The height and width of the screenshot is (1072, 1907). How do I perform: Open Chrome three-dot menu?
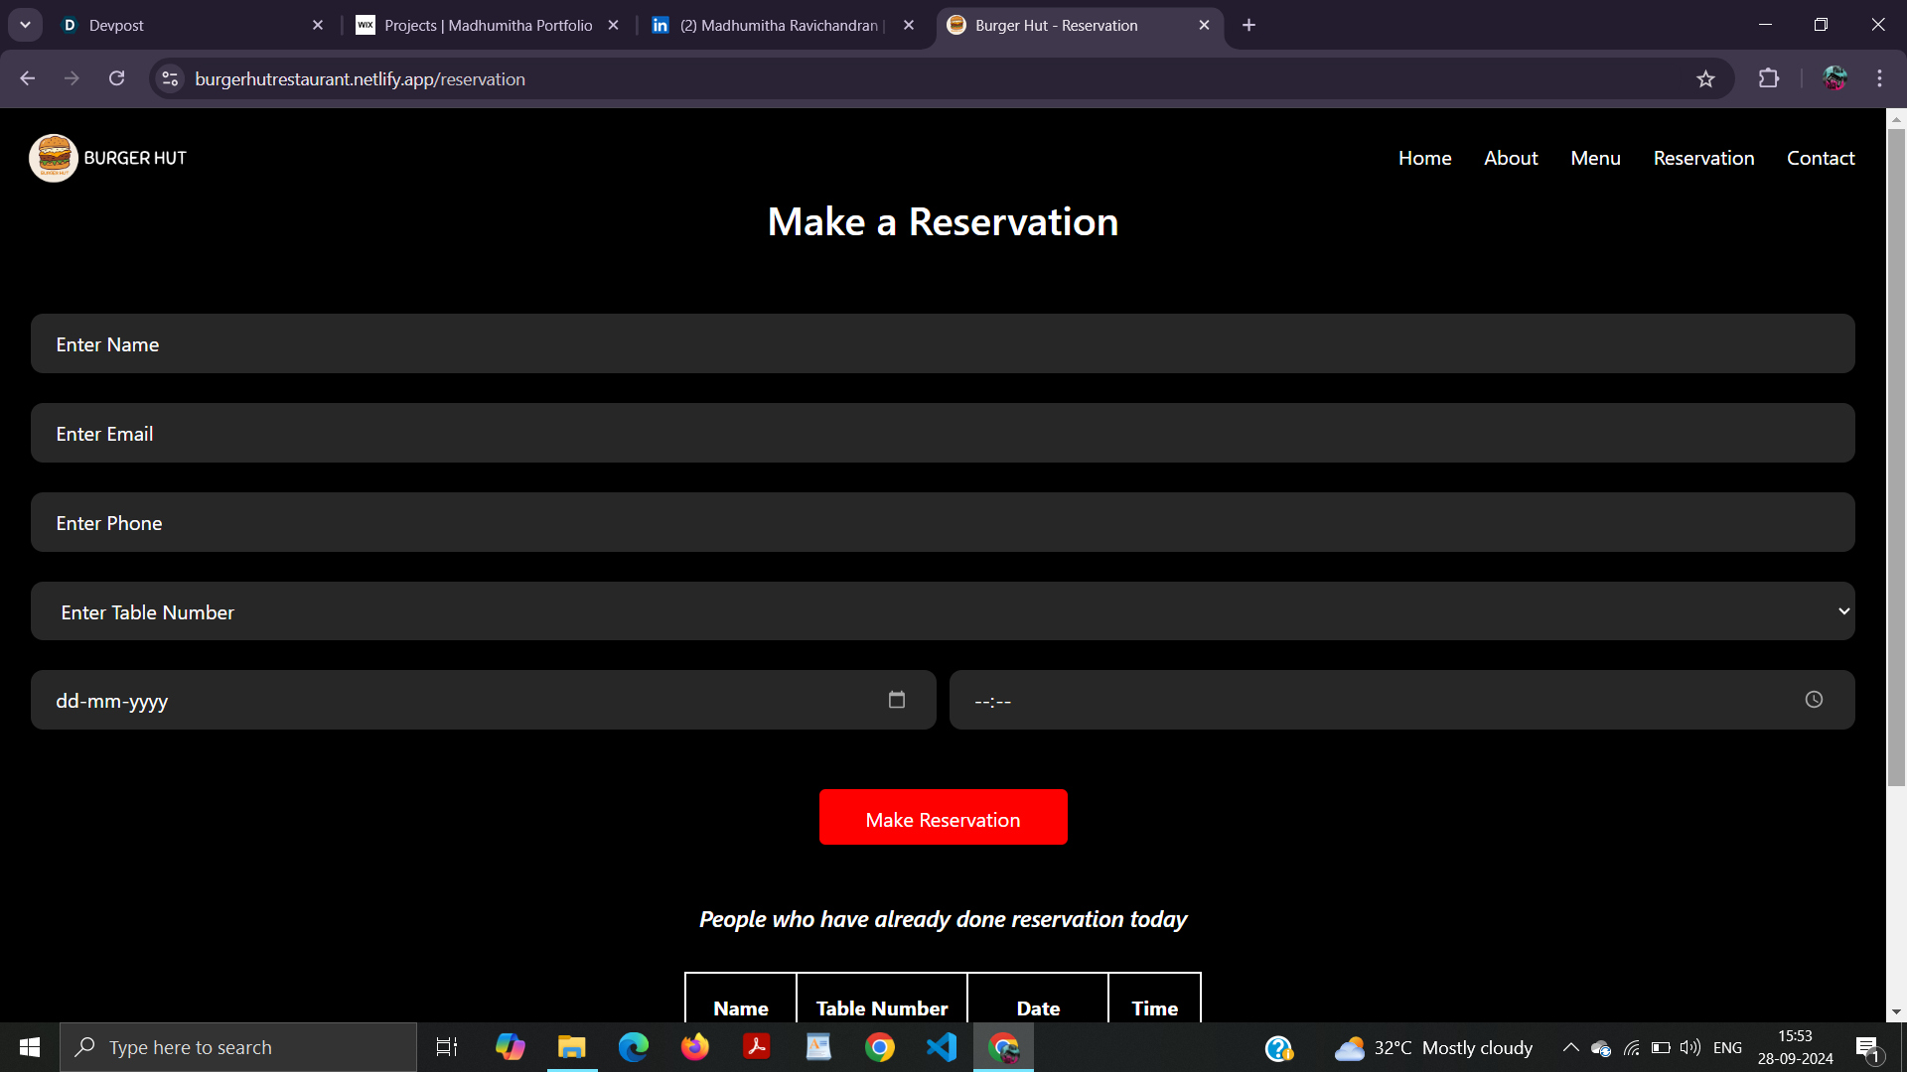(x=1879, y=79)
